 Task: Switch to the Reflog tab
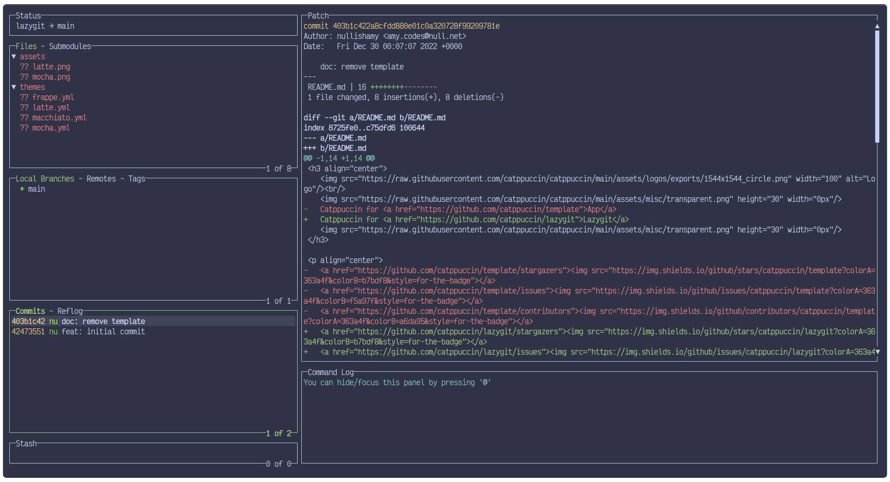[x=70, y=311]
